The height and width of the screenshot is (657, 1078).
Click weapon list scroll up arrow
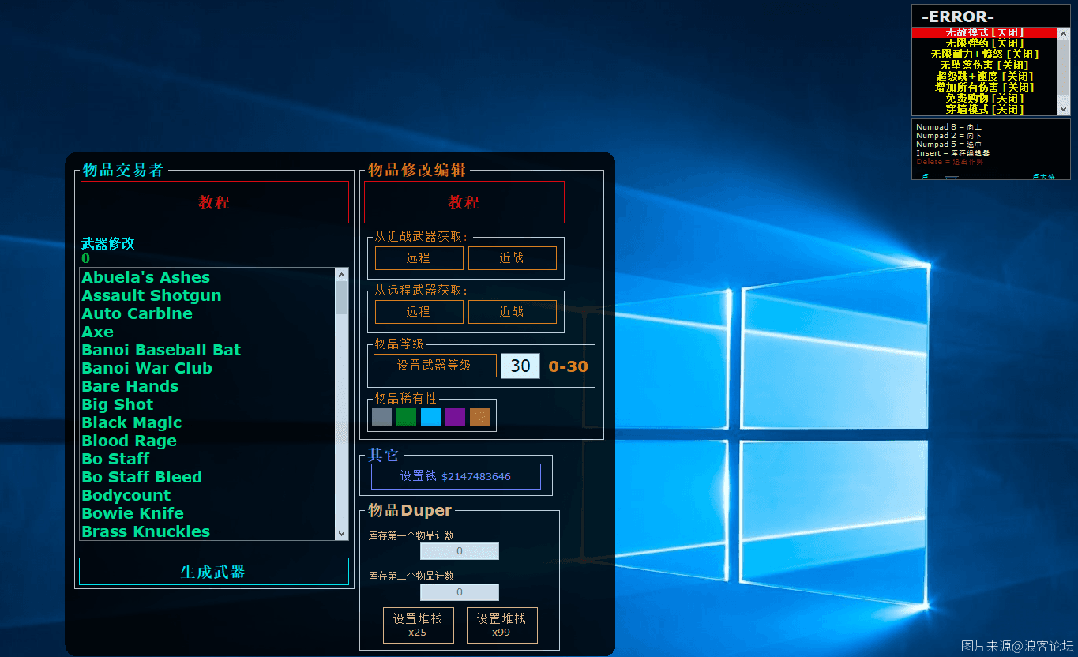coord(342,275)
